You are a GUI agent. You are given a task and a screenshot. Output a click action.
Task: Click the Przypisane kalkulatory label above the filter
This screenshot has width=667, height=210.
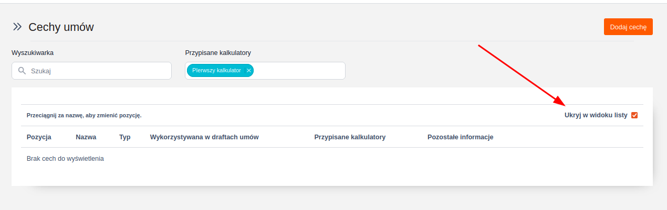click(218, 52)
